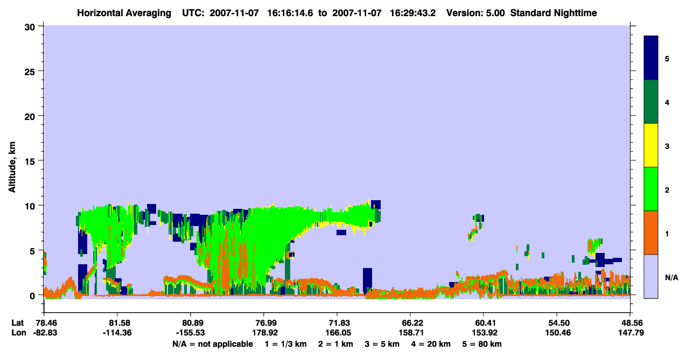This screenshot has height=359, width=700.
Task: Click the 'Lat' row label
Action: (x=18, y=322)
